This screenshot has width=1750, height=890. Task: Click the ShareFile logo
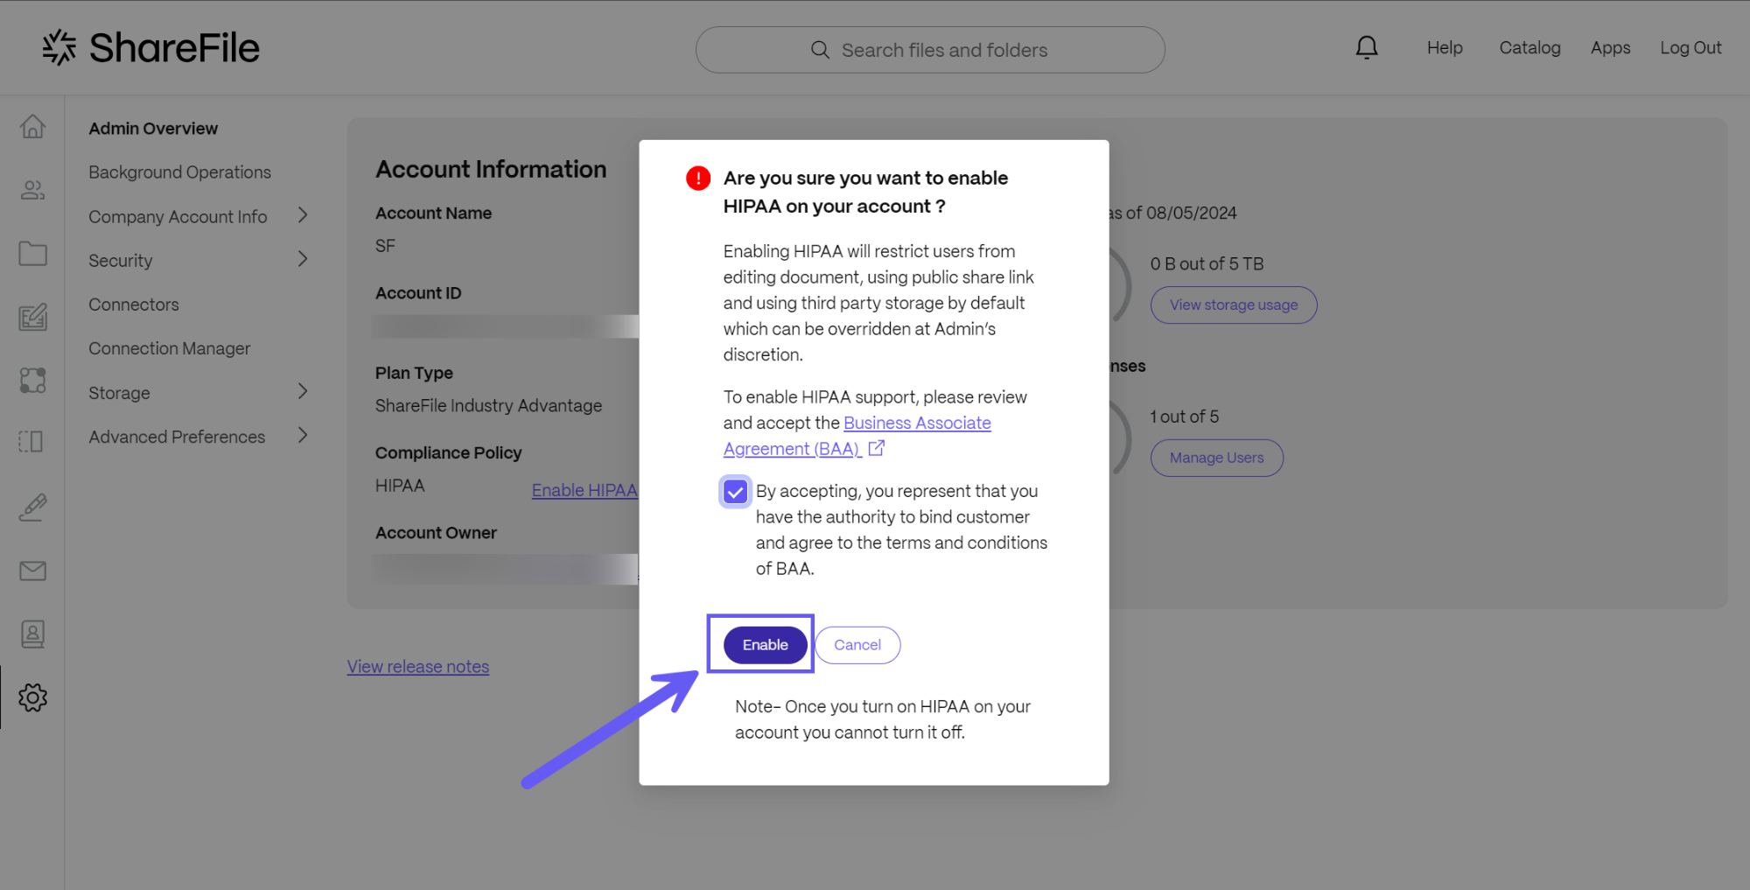151,47
